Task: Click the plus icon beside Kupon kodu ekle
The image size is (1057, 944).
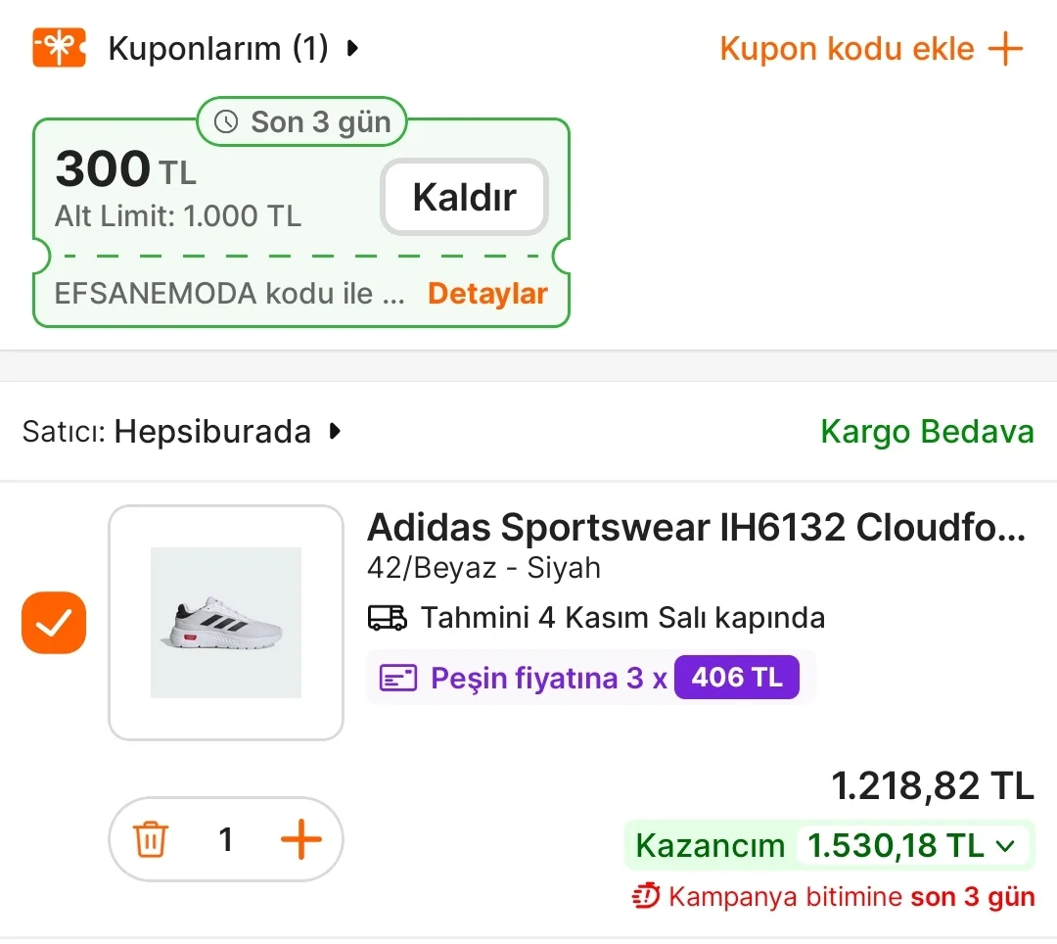Action: tap(1005, 48)
